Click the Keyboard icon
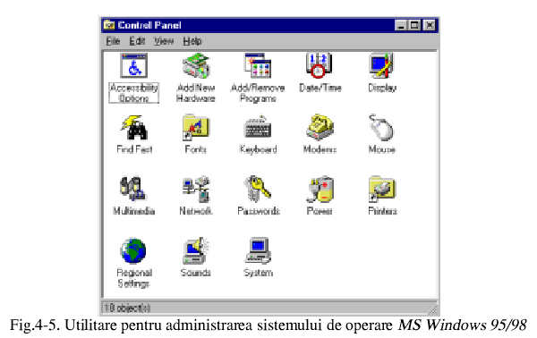Screen dimensions: 537x338 point(258,127)
